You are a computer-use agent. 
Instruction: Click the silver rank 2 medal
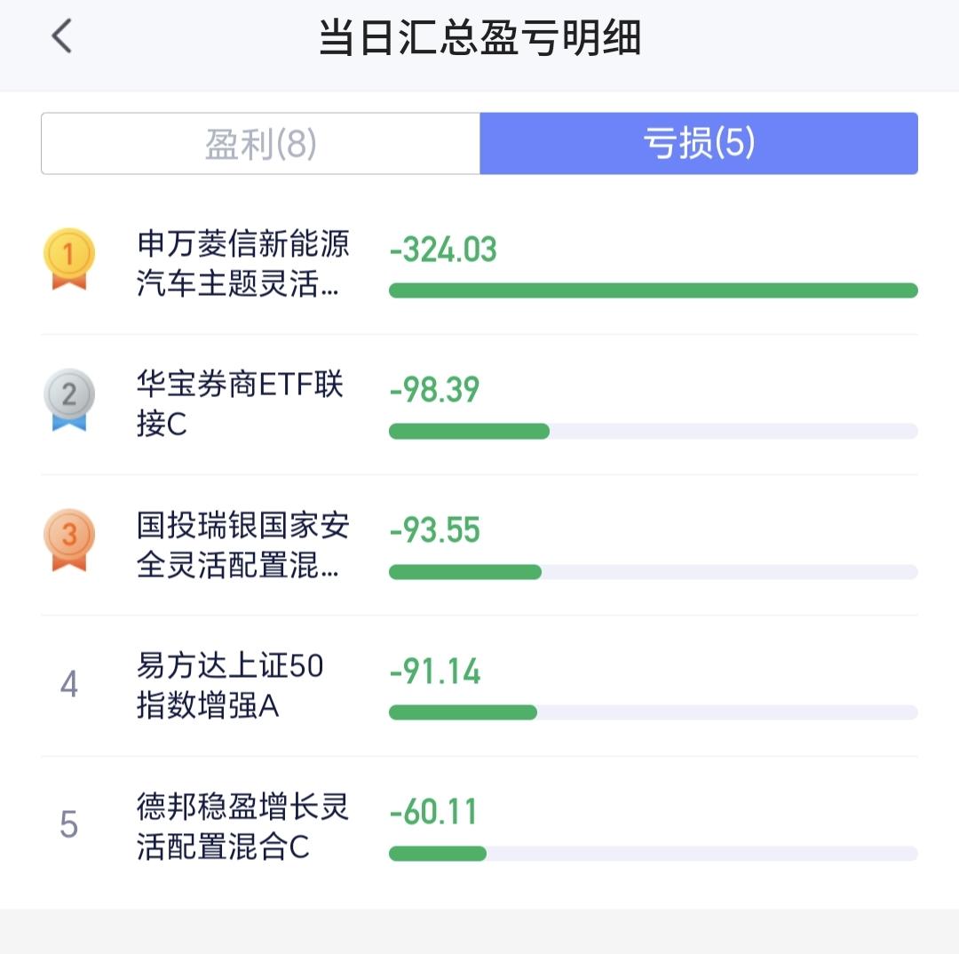(69, 400)
